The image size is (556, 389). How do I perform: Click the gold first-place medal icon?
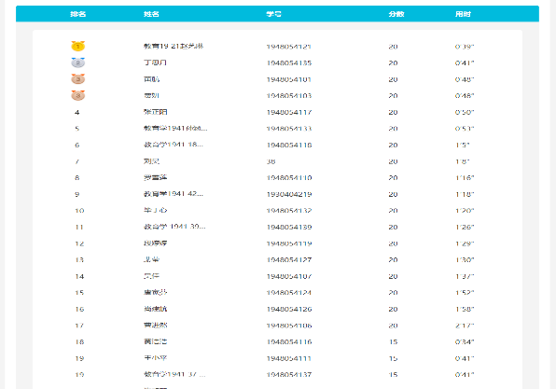78,46
